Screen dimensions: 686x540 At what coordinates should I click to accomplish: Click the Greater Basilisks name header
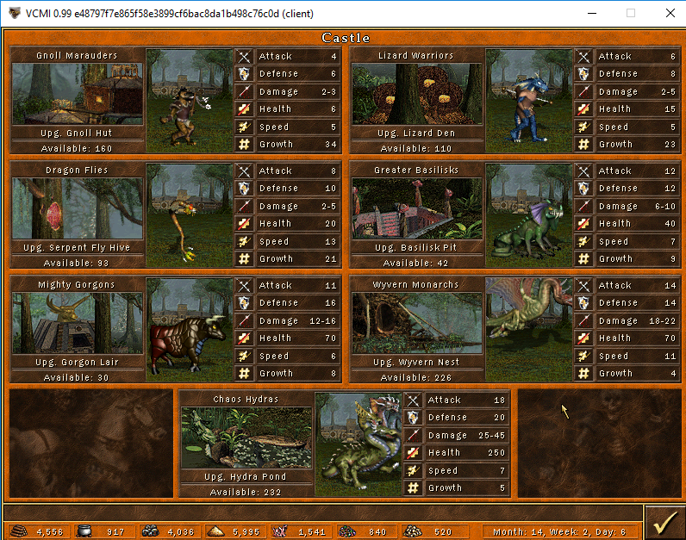coord(416,171)
